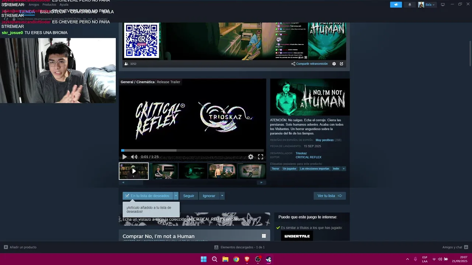Click the ESP LAA language indicator

tap(425, 259)
